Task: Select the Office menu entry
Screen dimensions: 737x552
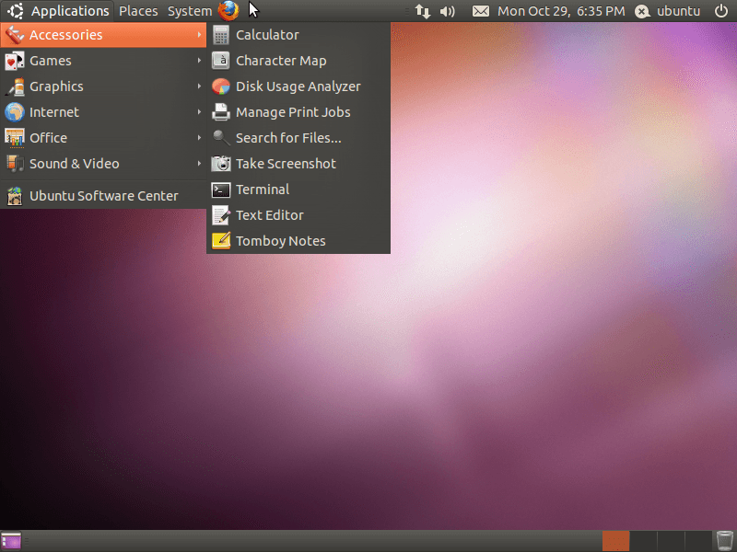Action: [x=103, y=138]
